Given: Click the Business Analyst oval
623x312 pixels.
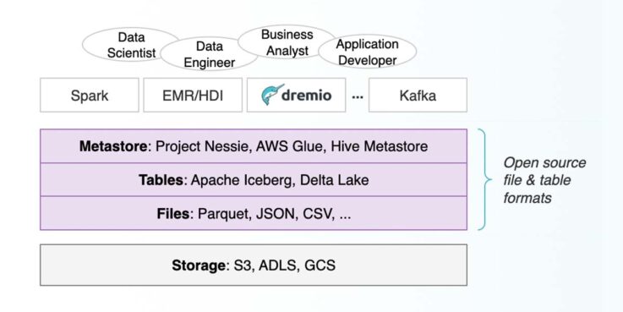Looking at the screenshot, I should tap(287, 42).
